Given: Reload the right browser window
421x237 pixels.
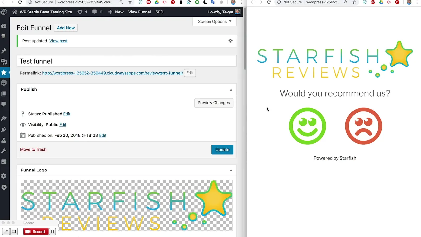Looking at the screenshot, I should pos(269,2).
